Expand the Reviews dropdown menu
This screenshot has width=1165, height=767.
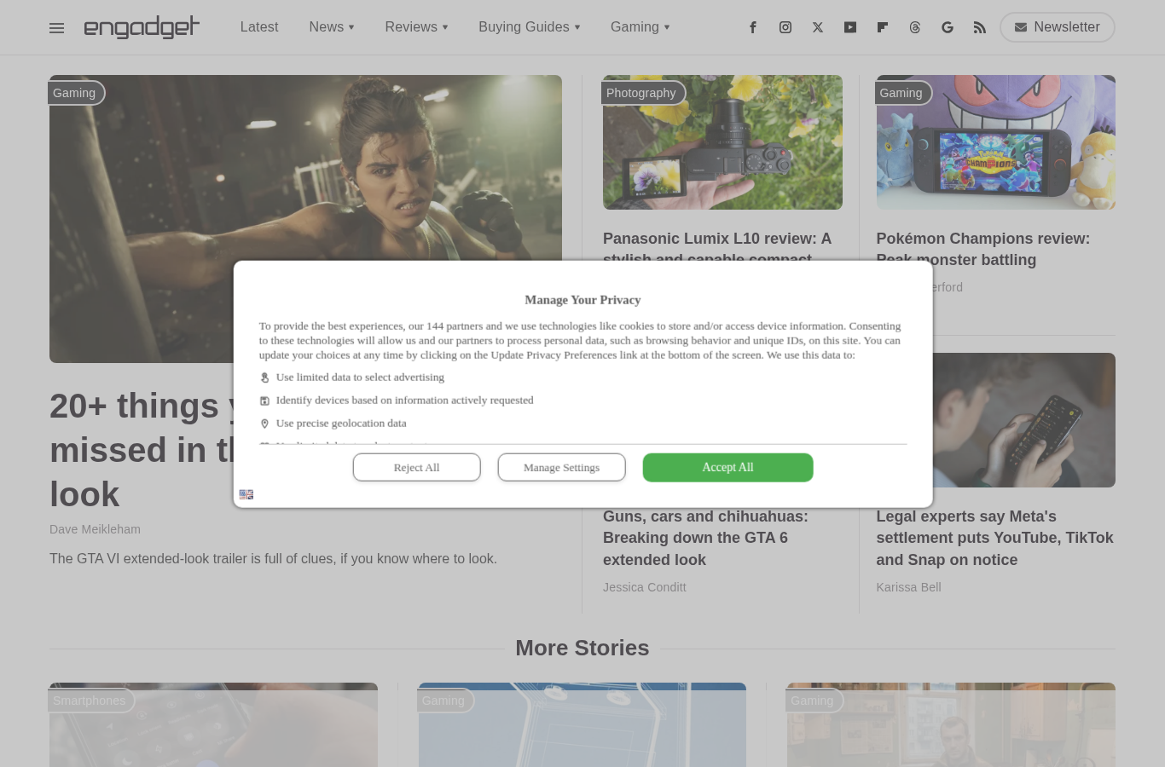[x=416, y=27]
